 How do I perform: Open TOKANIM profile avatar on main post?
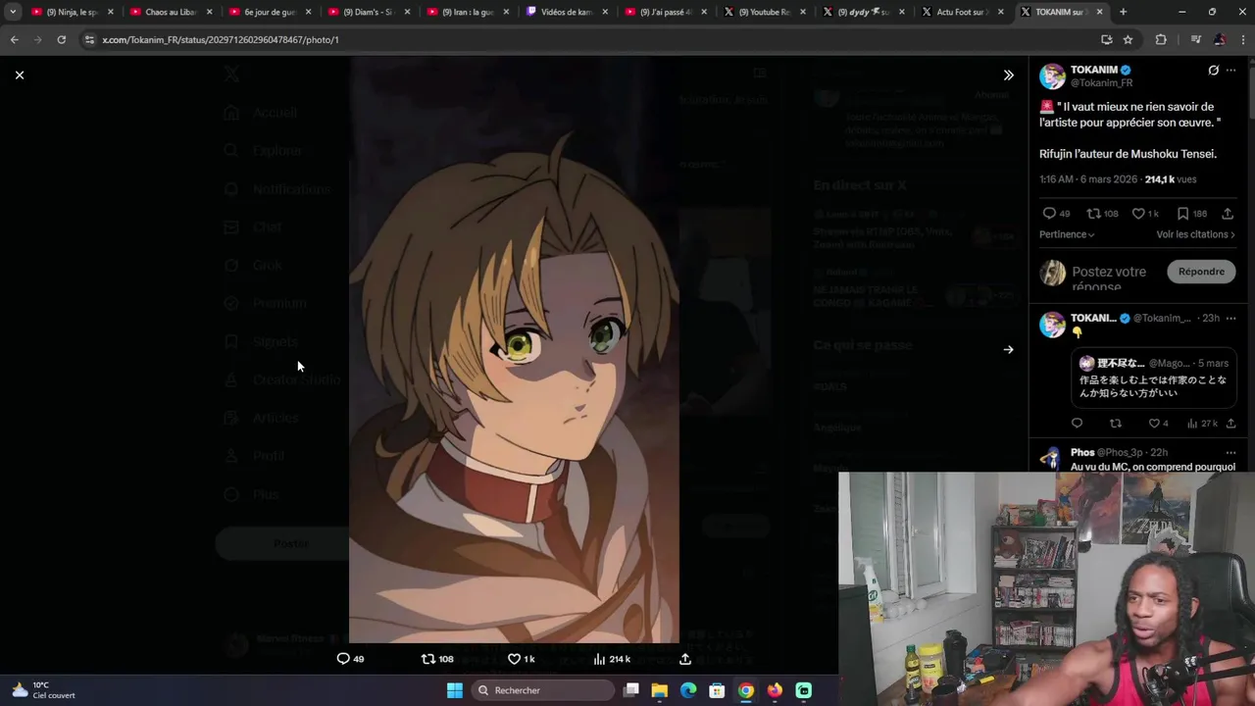tap(1052, 76)
